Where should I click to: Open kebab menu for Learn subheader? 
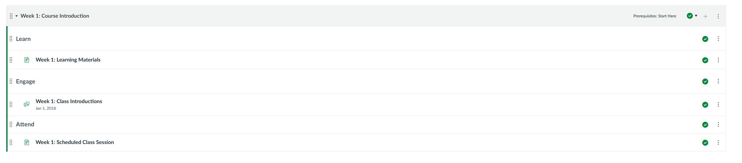pos(718,39)
